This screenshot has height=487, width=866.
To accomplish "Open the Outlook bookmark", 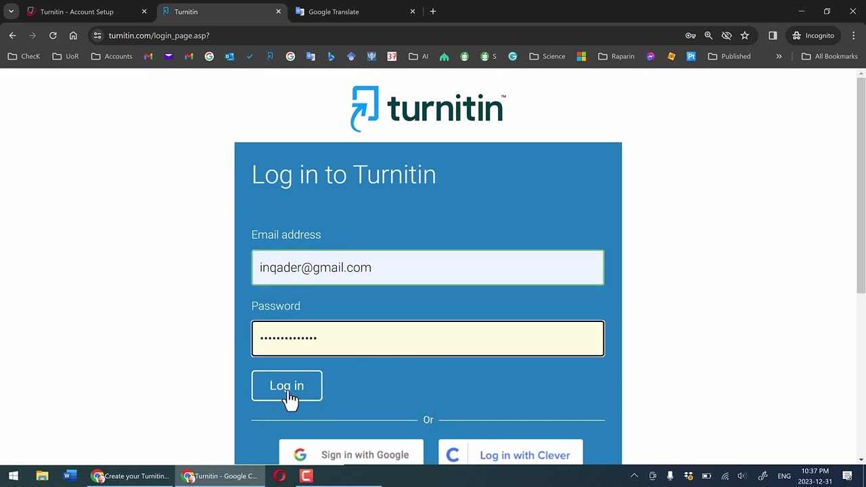I will [x=229, y=56].
